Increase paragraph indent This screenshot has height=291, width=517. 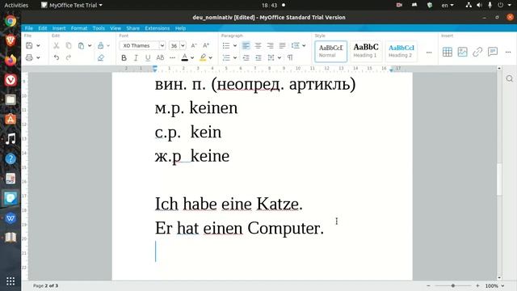pos(258,57)
